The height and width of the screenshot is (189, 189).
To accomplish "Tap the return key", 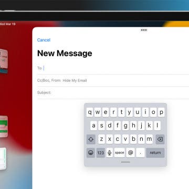I will coord(155,153).
